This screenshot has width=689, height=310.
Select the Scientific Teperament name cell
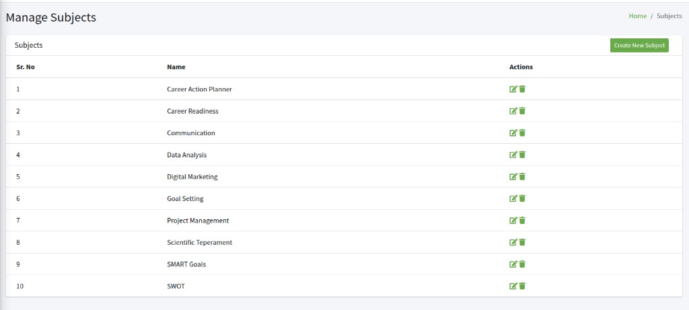[x=199, y=242]
